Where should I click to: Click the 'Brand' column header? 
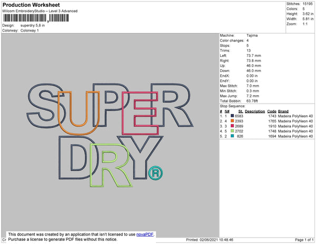tap(283, 111)
